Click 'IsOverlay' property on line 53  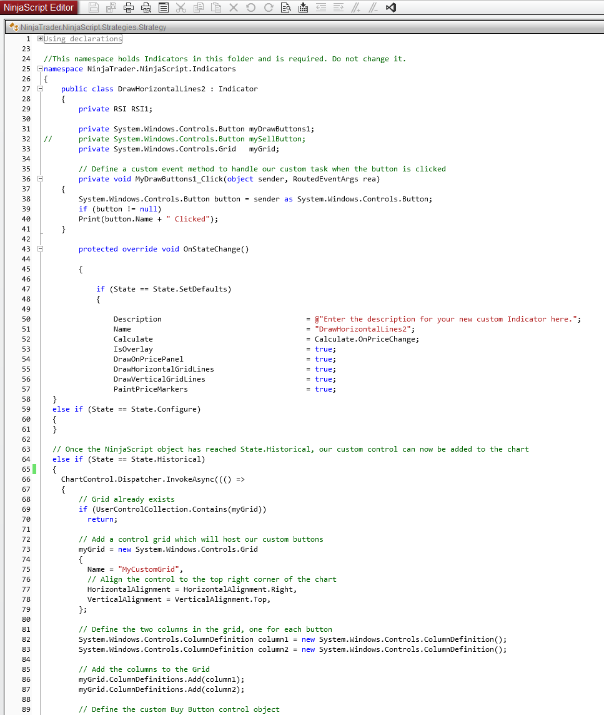tap(134, 349)
